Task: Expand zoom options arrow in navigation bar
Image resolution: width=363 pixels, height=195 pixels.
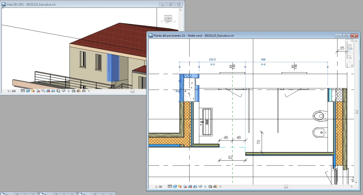Action: click(349, 62)
